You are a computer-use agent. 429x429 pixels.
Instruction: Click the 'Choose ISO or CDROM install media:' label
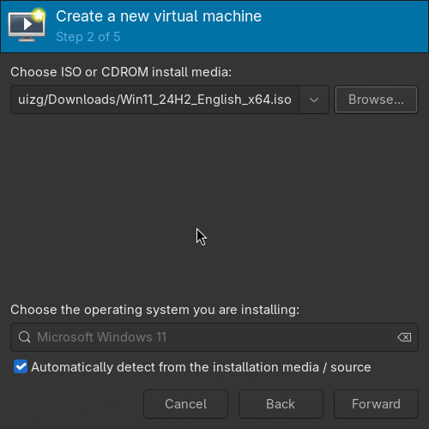(121, 72)
